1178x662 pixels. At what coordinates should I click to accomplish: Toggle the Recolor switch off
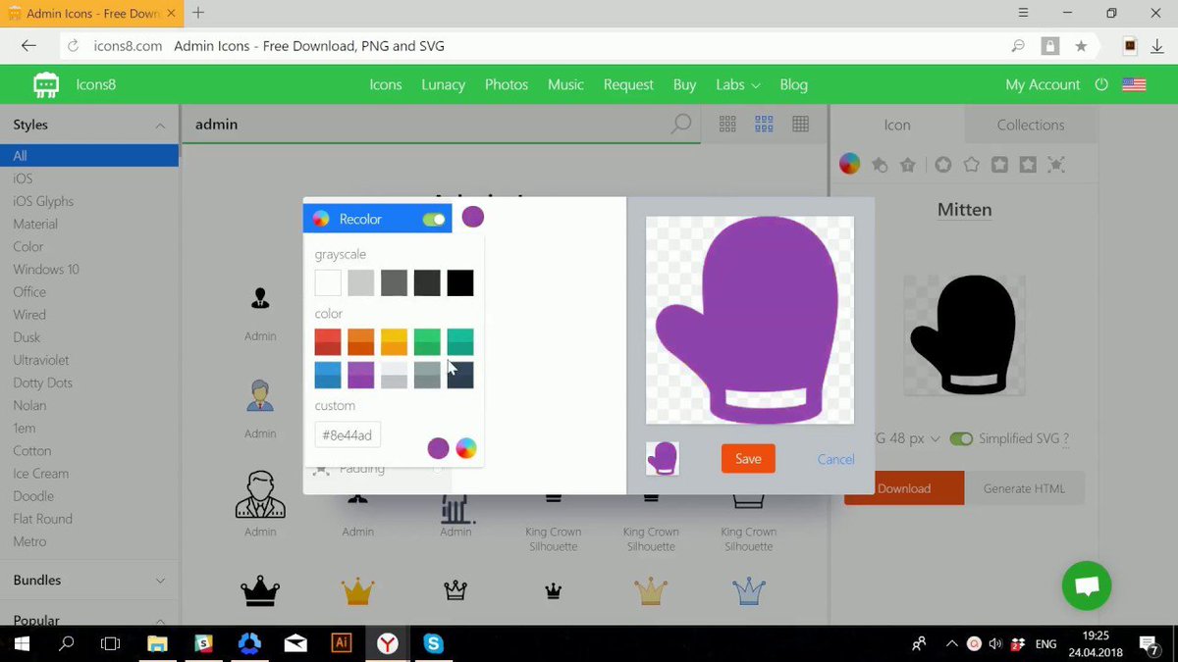432,220
